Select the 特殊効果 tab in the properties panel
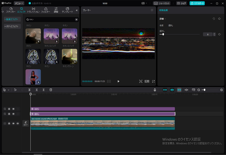Screen dimensions: 226x155 click(164, 10)
